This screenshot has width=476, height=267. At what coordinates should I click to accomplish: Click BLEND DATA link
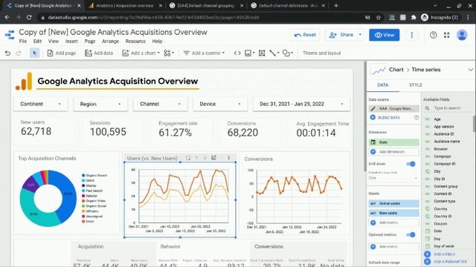pos(388,117)
